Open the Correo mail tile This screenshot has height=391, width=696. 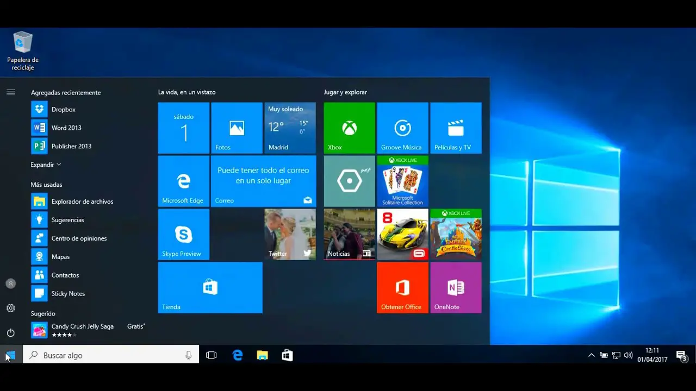pyautogui.click(x=263, y=181)
